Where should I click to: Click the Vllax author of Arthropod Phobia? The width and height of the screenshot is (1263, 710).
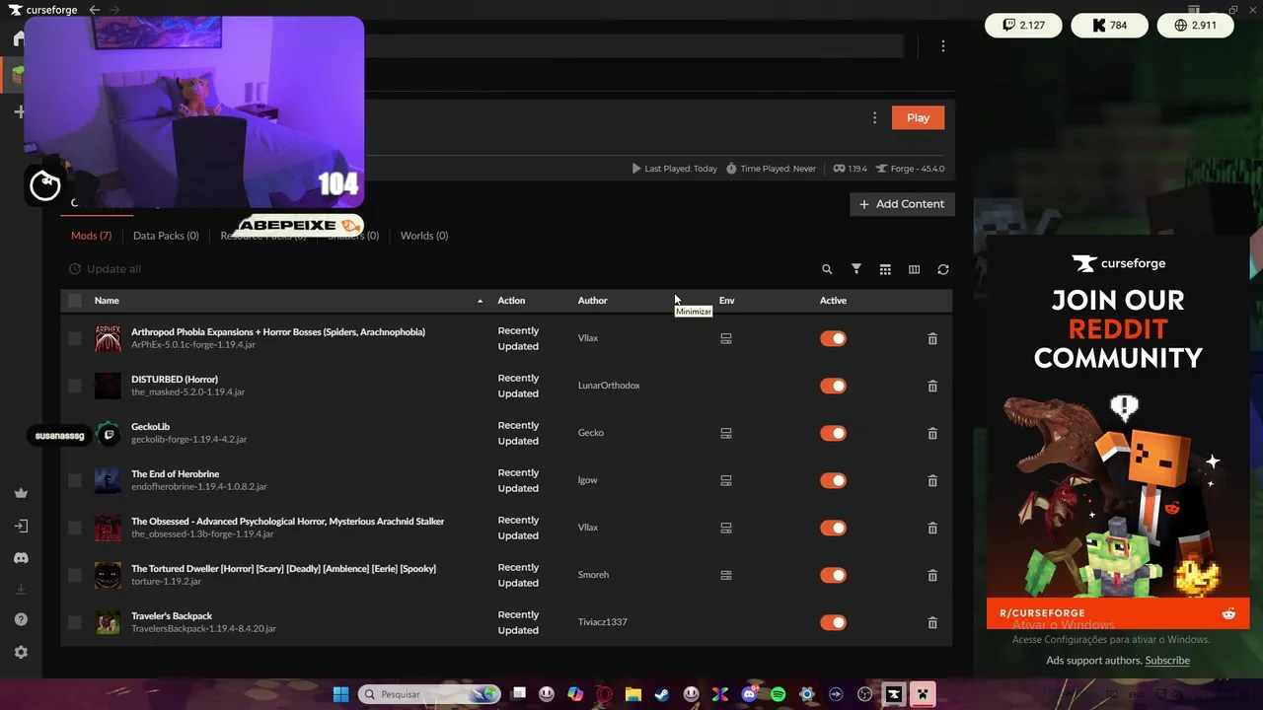click(588, 338)
